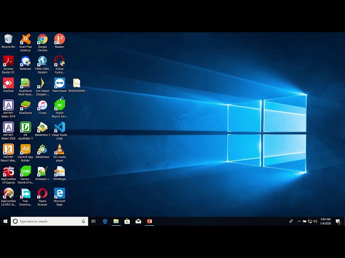Open the BlueStacks shortcut below Multi-Instance
Screen dimensions: 345x258
tap(25, 107)
